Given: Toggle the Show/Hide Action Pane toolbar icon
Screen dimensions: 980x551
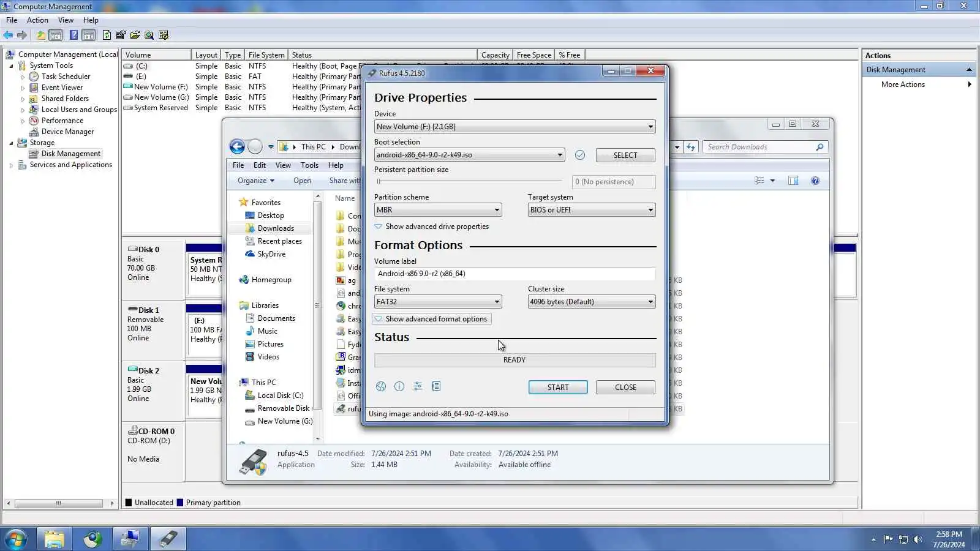Looking at the screenshot, I should [89, 35].
